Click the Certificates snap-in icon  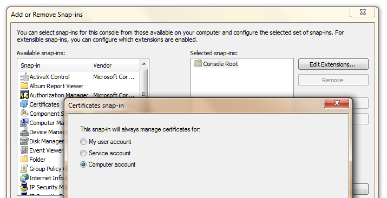pyautogui.click(x=24, y=104)
